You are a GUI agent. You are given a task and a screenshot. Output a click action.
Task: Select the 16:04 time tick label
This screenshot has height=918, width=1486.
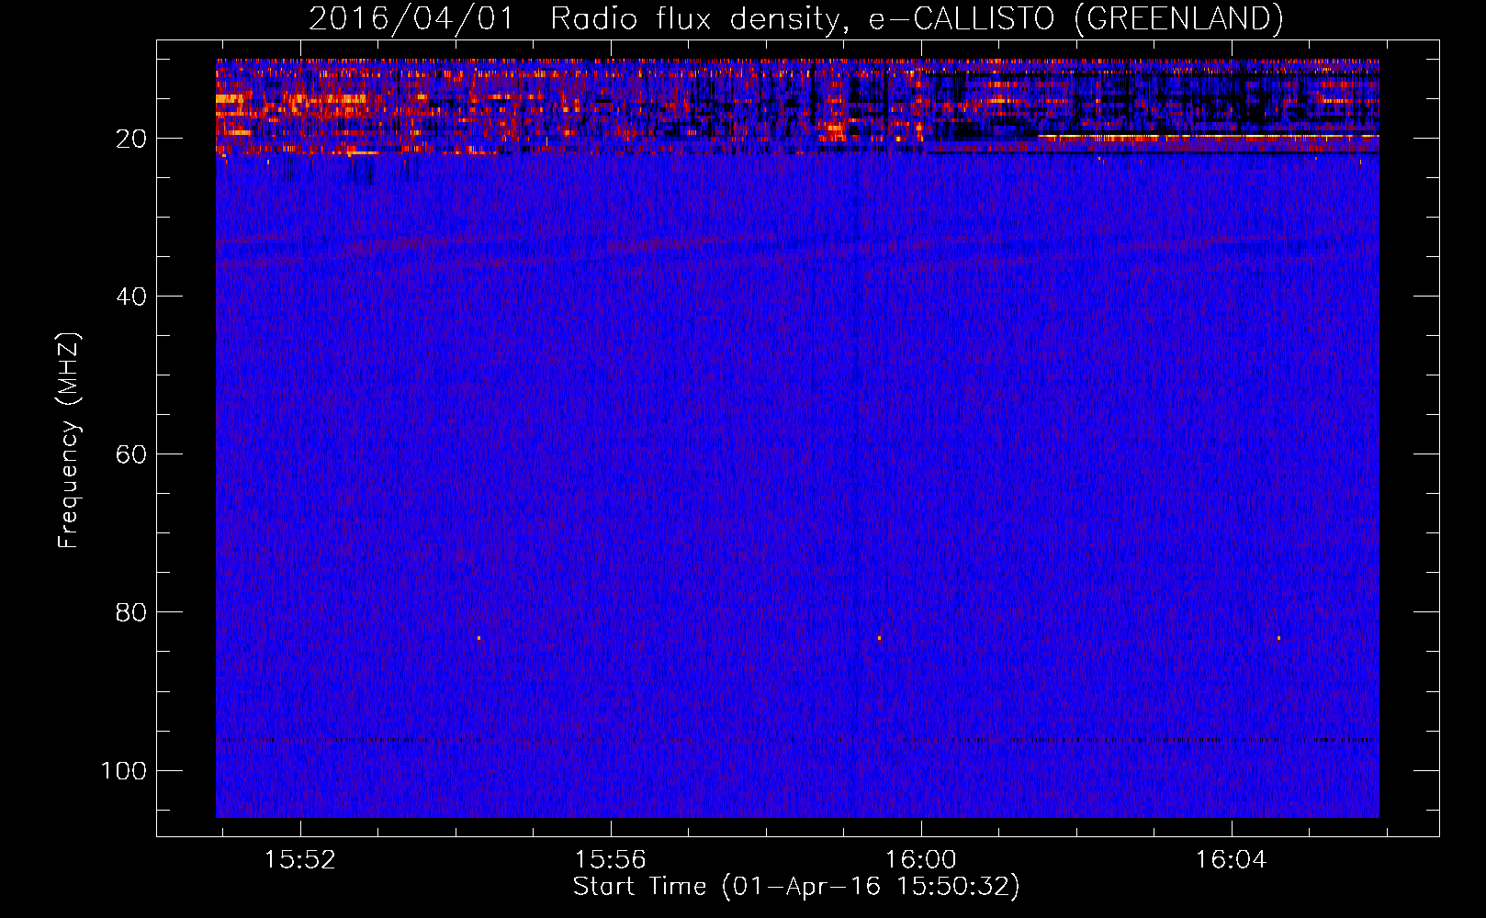click(1231, 860)
